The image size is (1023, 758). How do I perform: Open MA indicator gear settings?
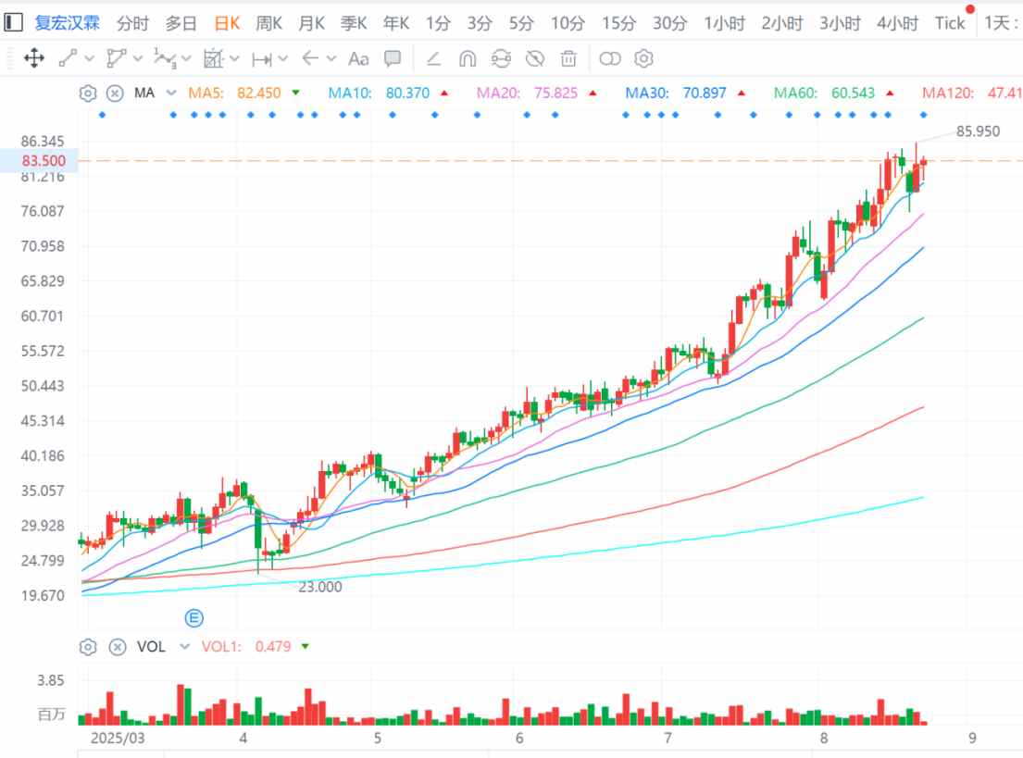point(88,93)
